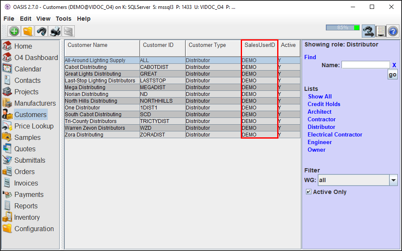Click Show All list link

point(320,97)
